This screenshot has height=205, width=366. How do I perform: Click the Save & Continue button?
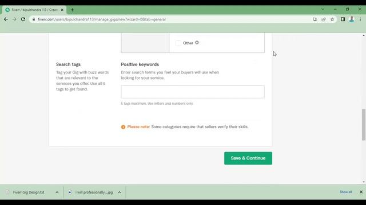click(x=248, y=158)
